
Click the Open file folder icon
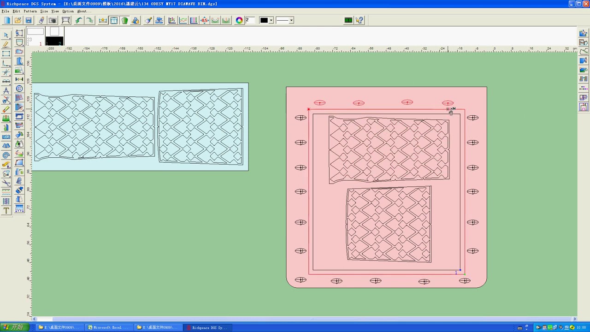pos(18,20)
